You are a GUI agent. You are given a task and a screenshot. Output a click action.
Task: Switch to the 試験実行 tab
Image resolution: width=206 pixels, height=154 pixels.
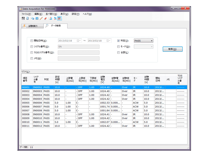(x=32, y=26)
